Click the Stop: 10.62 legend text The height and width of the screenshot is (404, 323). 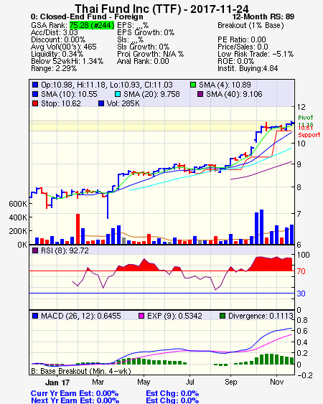61,103
